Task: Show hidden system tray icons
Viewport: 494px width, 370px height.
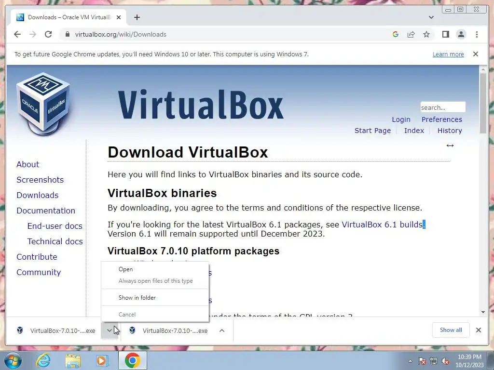Action: [410, 361]
